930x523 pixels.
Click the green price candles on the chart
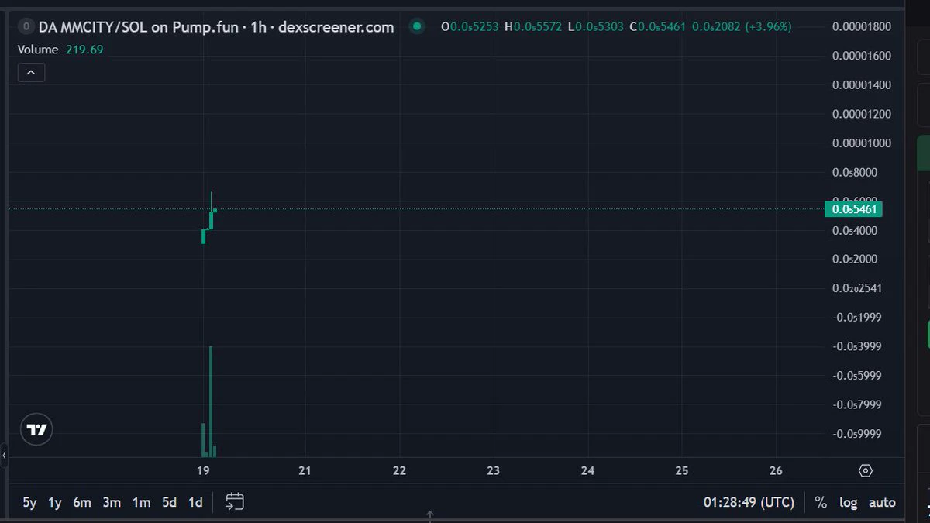click(x=209, y=218)
